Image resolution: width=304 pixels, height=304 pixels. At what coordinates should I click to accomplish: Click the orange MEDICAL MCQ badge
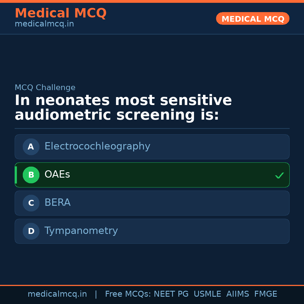(252, 19)
